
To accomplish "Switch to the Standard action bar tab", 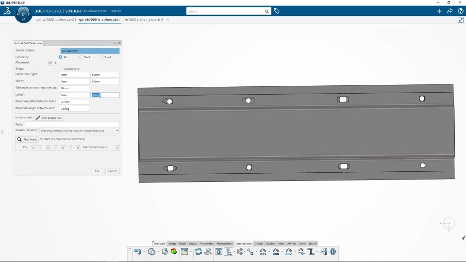I will tap(159, 243).
